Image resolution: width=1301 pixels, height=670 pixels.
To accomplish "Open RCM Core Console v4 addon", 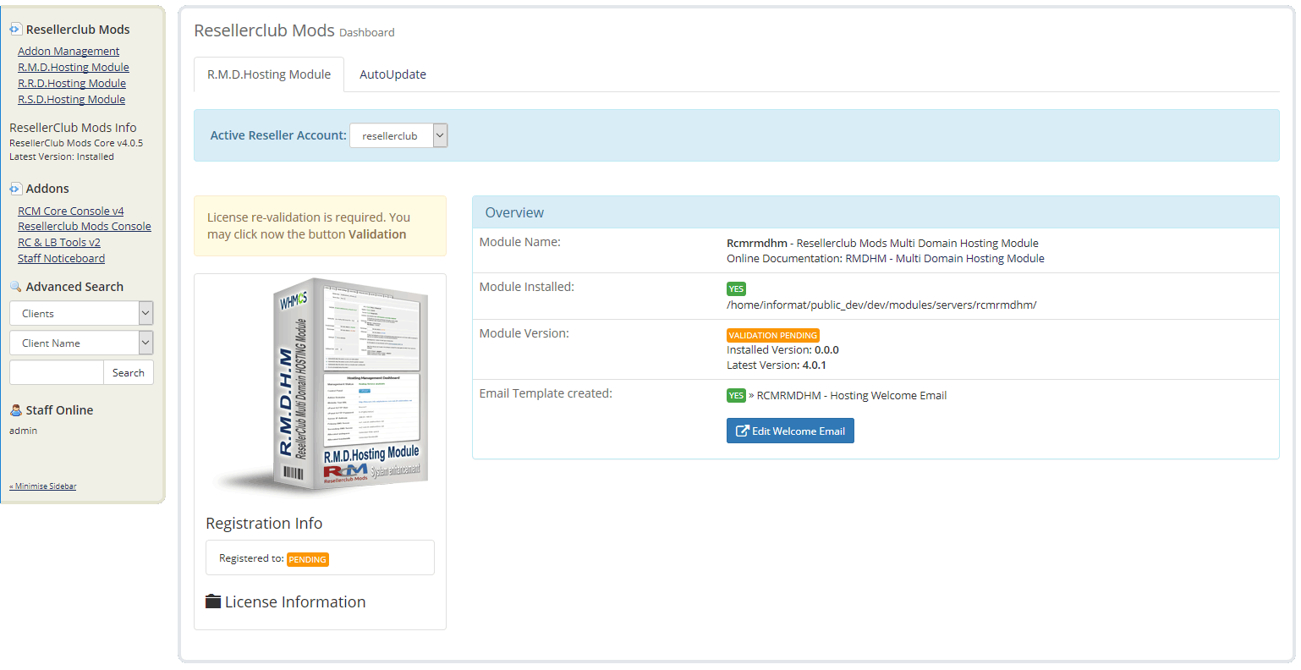I will click(71, 211).
